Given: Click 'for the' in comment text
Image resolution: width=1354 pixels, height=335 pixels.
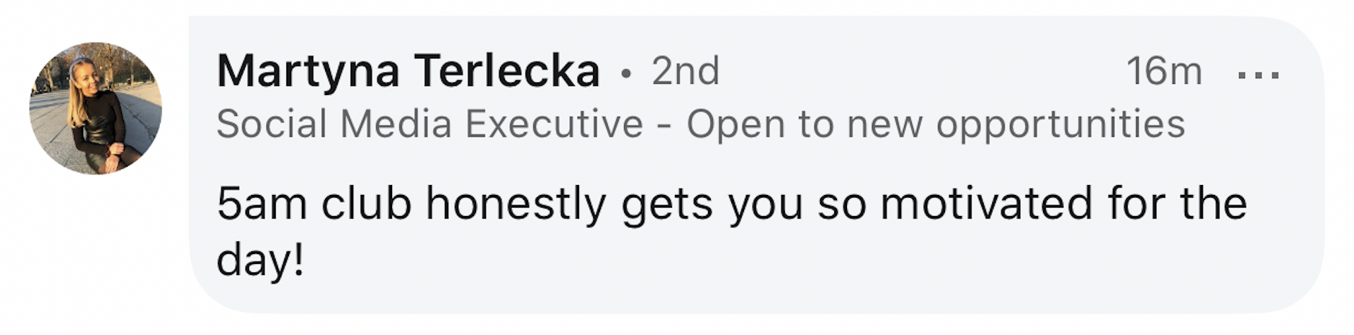Looking at the screenshot, I should pyautogui.click(x=1176, y=204).
